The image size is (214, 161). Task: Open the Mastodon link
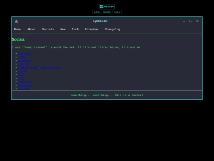(25, 54)
